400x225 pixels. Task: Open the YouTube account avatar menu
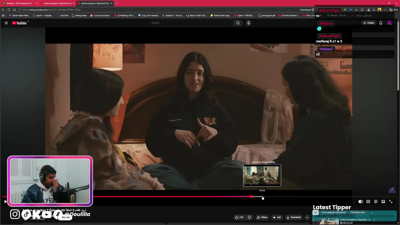tap(389, 23)
